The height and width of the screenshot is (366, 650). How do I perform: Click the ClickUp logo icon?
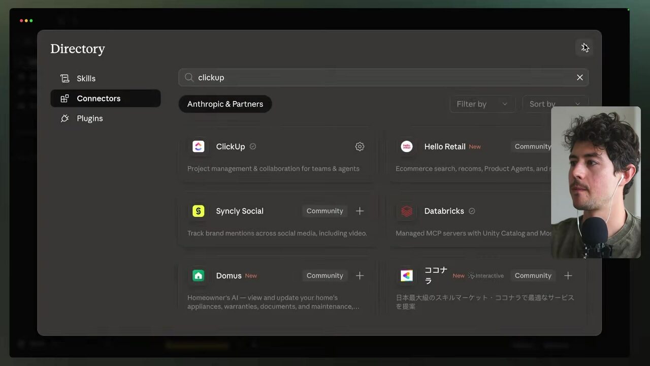point(198,146)
